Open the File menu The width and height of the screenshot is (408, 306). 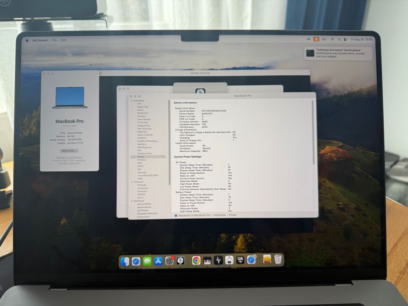54,40
